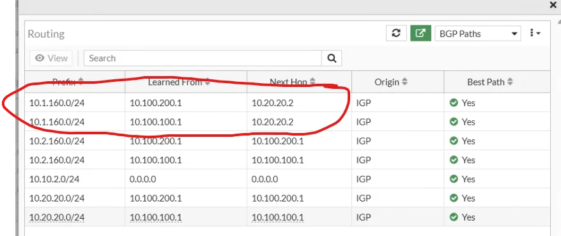Click Learned From 0.0.0.0 cell
This screenshot has width=561, height=236.
(186, 178)
